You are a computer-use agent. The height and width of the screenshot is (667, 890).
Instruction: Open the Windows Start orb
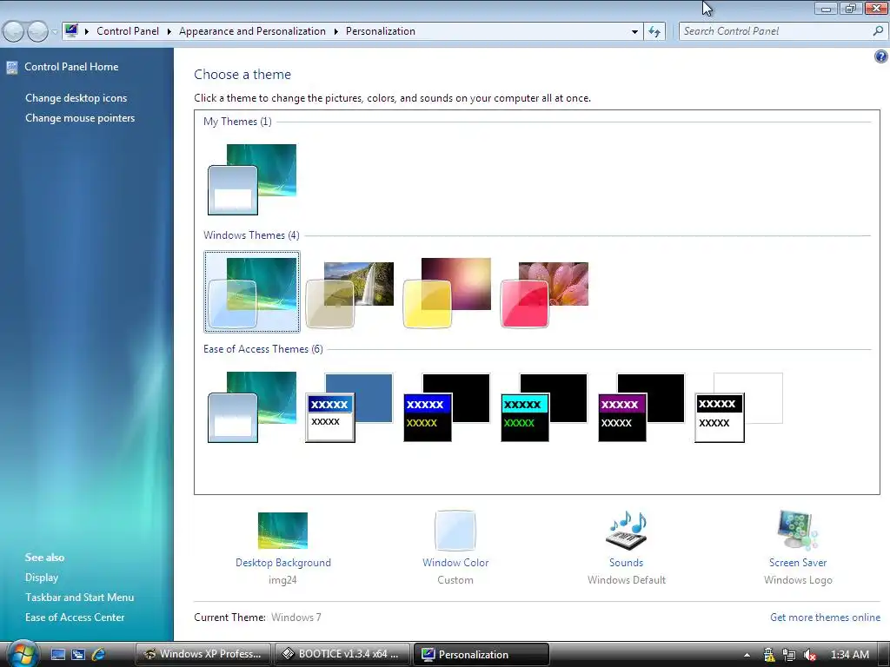[x=22, y=653]
